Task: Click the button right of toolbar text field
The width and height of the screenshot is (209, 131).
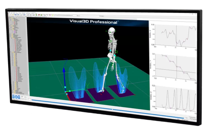Action: (102, 16)
